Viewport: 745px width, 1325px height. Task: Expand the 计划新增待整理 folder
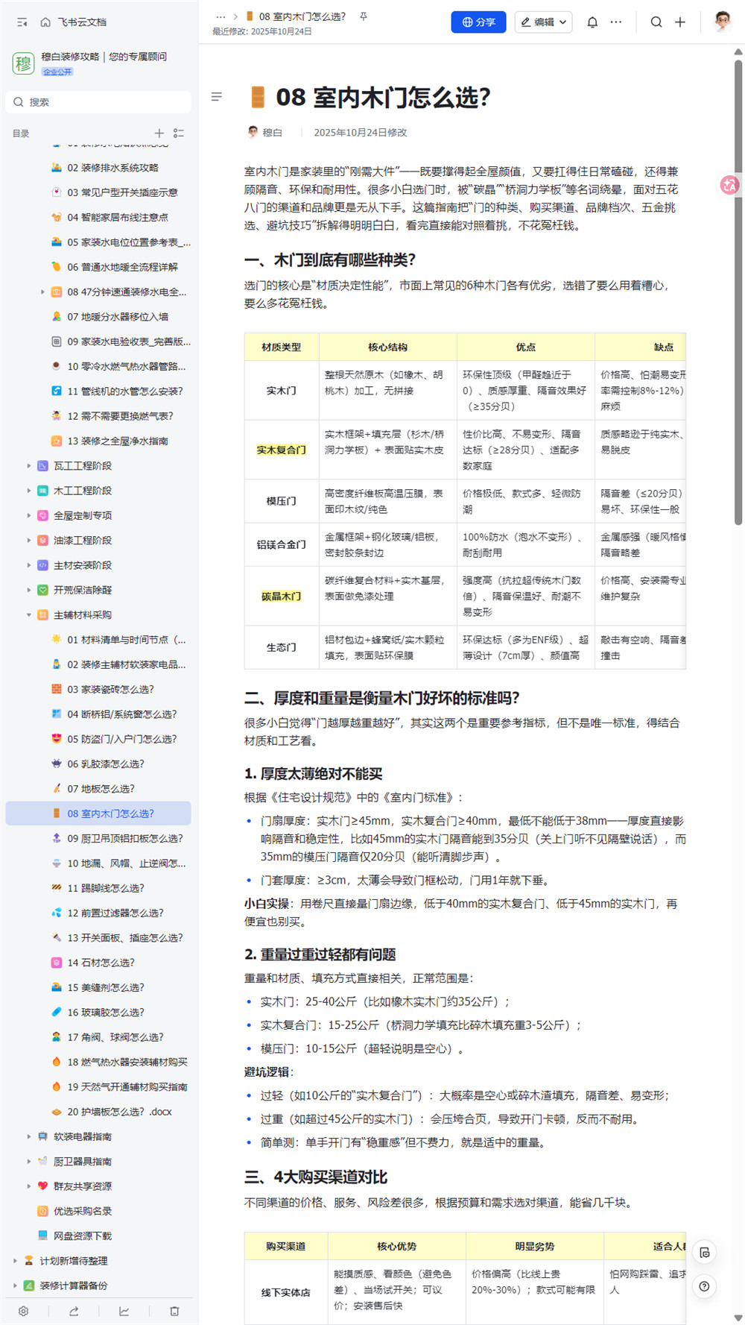(x=15, y=1261)
